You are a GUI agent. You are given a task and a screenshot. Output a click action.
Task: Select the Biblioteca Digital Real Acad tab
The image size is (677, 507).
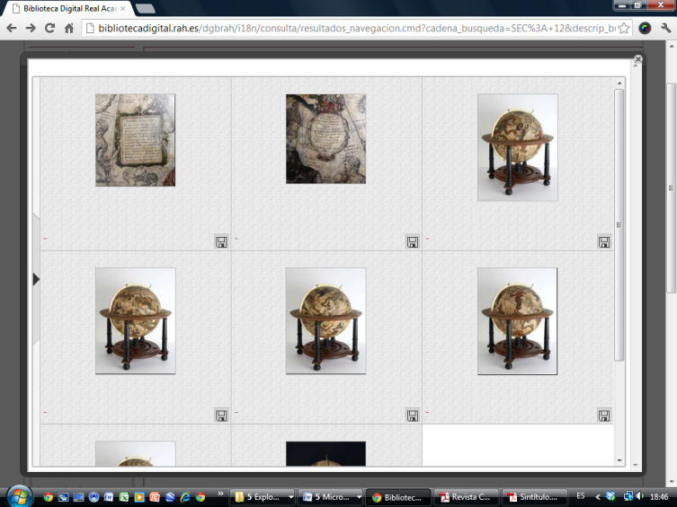tap(69, 9)
